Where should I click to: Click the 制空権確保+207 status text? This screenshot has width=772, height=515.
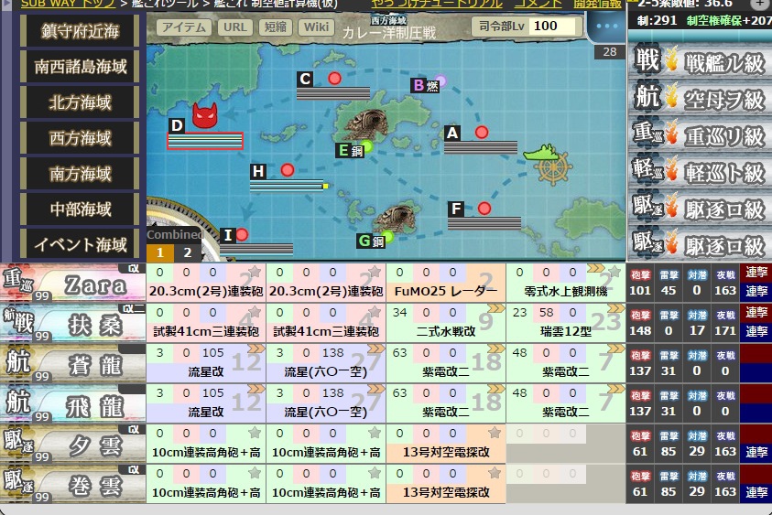(729, 21)
